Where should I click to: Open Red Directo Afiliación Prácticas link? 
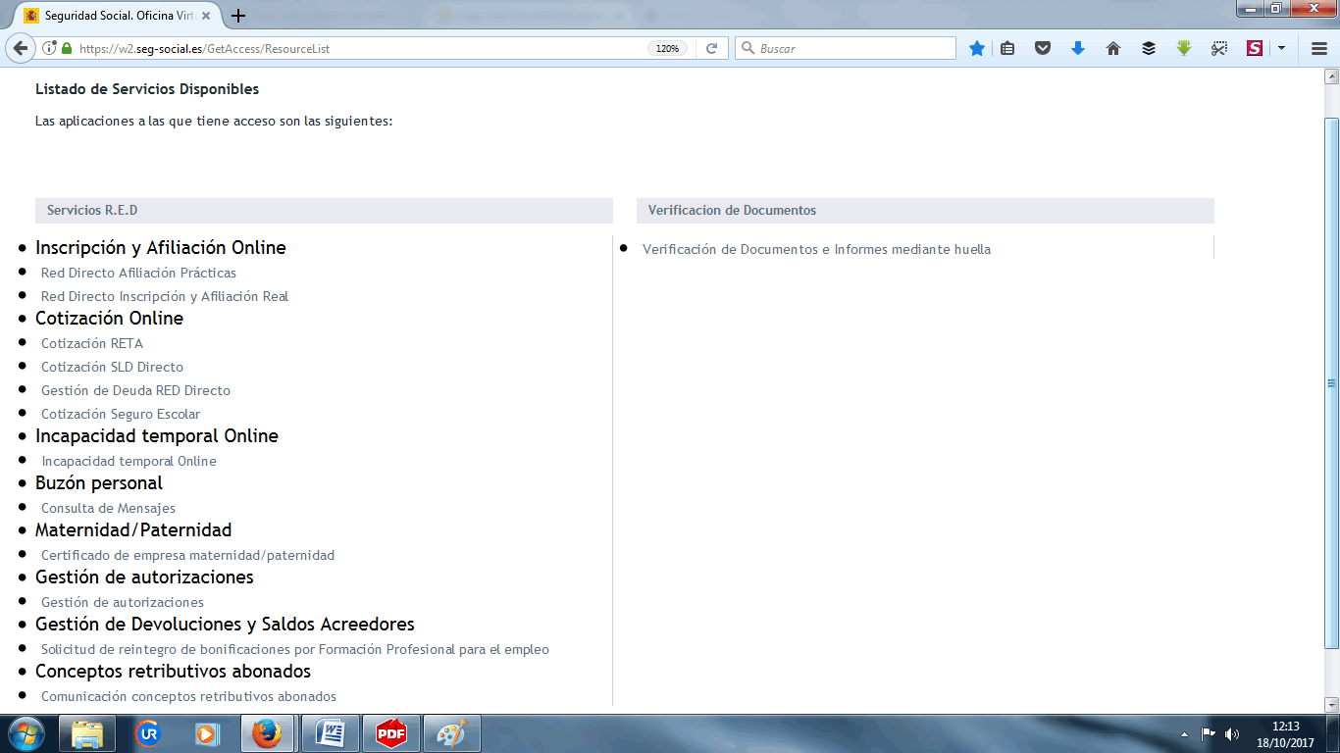pos(138,273)
